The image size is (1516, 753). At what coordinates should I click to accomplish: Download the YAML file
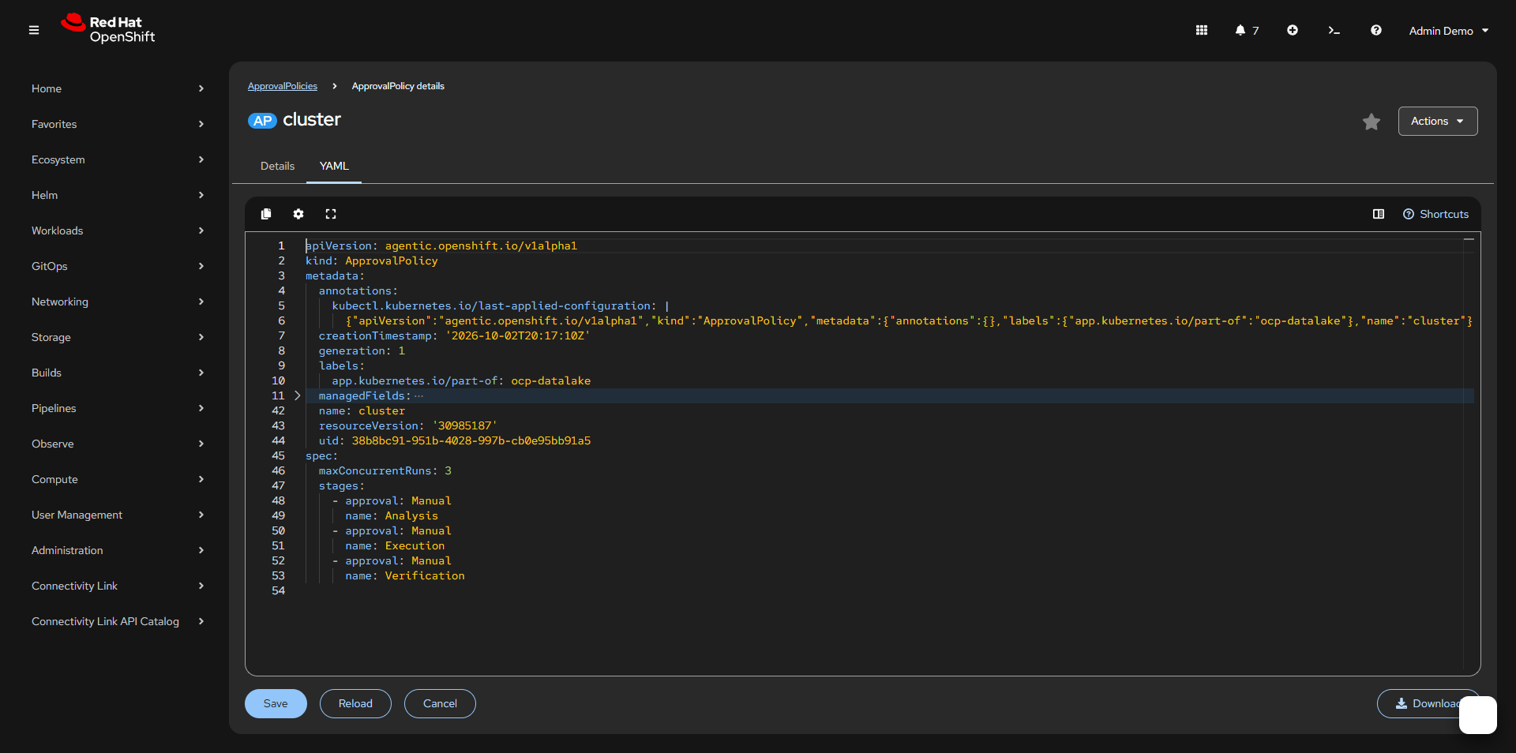pos(1428,703)
